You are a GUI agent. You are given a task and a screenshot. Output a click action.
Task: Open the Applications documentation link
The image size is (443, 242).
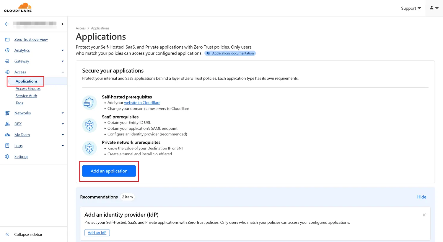coord(233,53)
